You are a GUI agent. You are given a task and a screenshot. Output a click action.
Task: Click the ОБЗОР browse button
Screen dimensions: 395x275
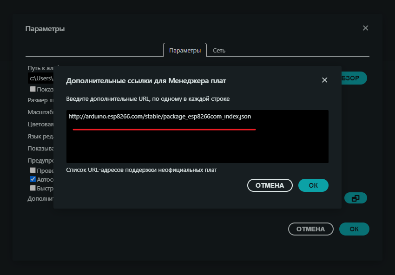coord(354,78)
